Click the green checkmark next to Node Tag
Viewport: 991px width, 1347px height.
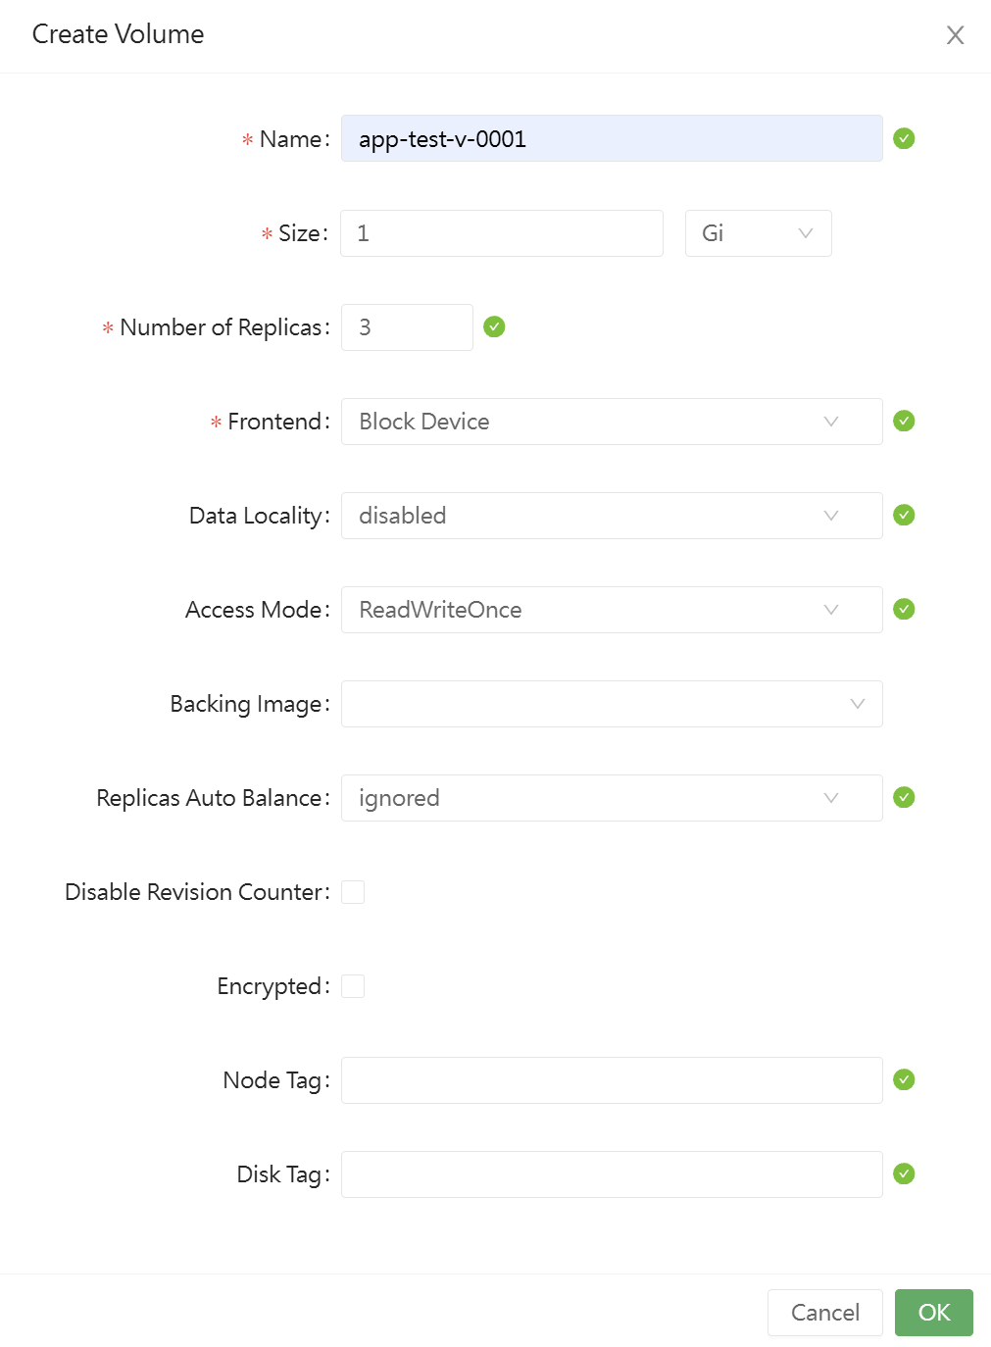click(904, 1079)
